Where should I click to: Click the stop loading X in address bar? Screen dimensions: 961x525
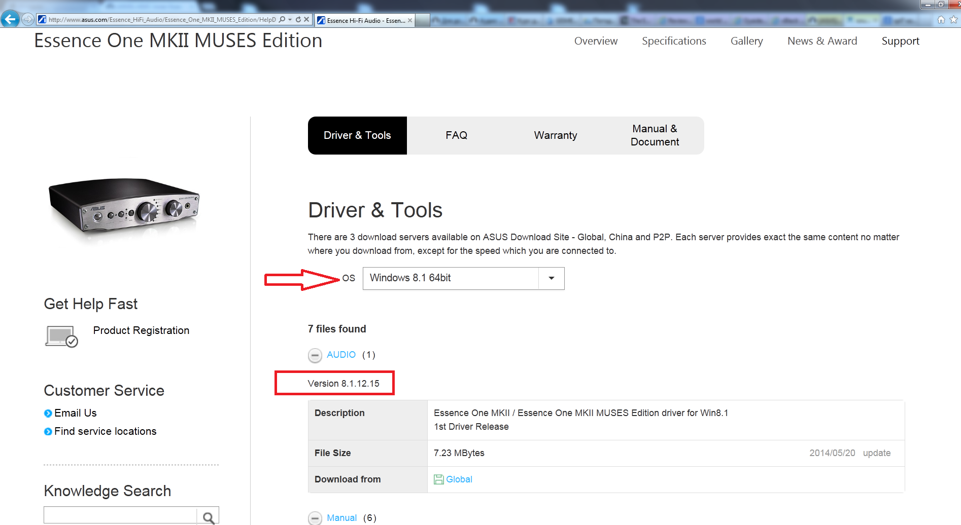click(306, 19)
